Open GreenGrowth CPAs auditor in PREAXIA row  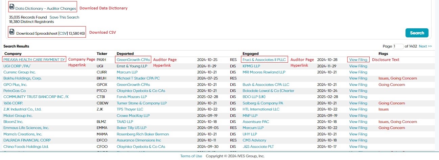tap(133, 60)
